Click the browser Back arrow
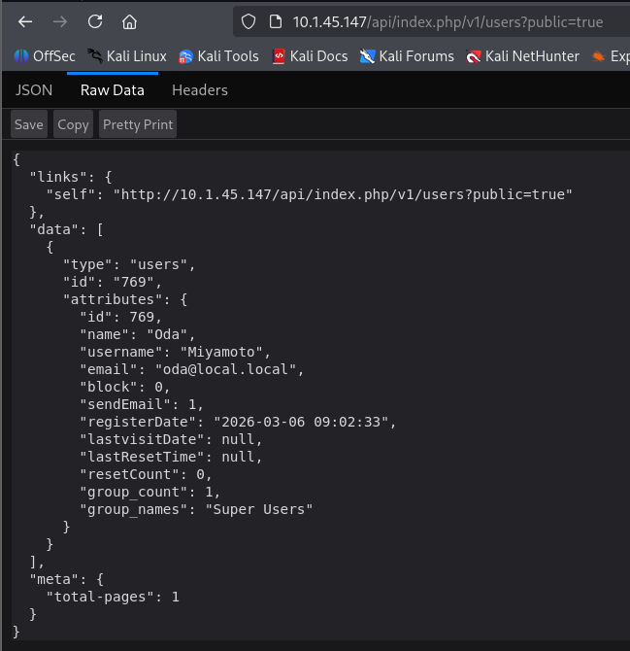This screenshot has width=630, height=651. [x=25, y=21]
